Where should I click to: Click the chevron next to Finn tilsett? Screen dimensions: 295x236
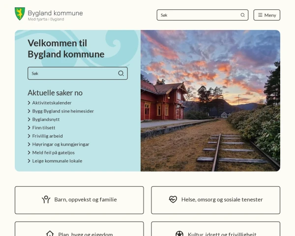[x=29, y=128]
